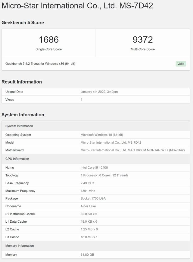This screenshot has height=262, width=193.
Task: Select the Alder Lake value
Action: [x=88, y=206]
